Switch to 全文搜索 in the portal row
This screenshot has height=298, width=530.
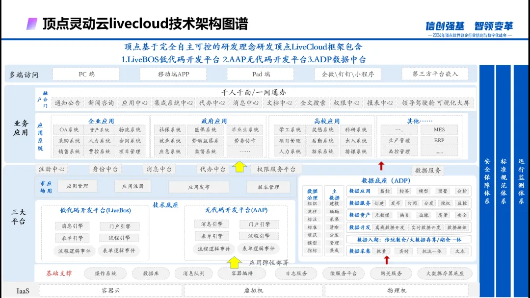click(x=313, y=103)
